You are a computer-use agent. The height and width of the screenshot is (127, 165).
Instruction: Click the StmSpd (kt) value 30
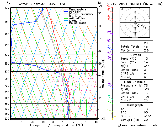pos(146,120)
